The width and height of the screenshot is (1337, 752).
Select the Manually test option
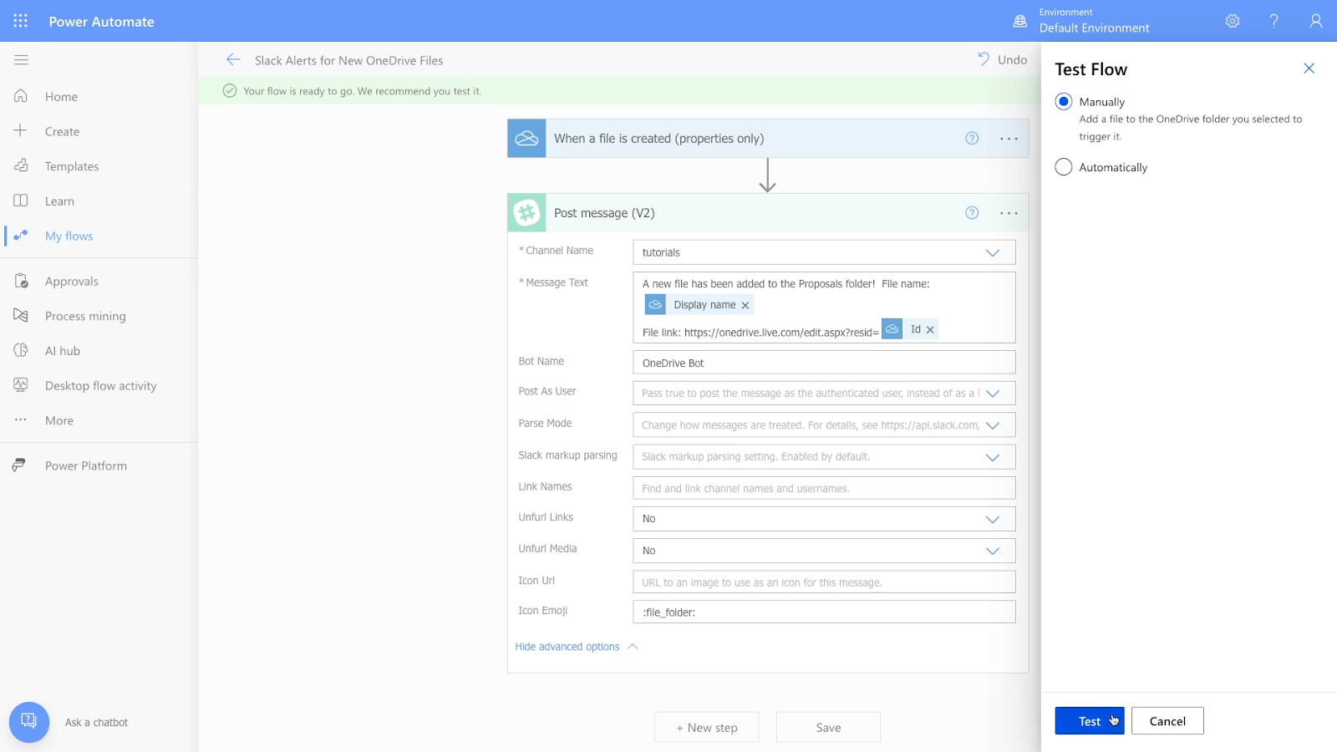point(1063,101)
